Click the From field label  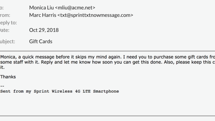[5, 15]
